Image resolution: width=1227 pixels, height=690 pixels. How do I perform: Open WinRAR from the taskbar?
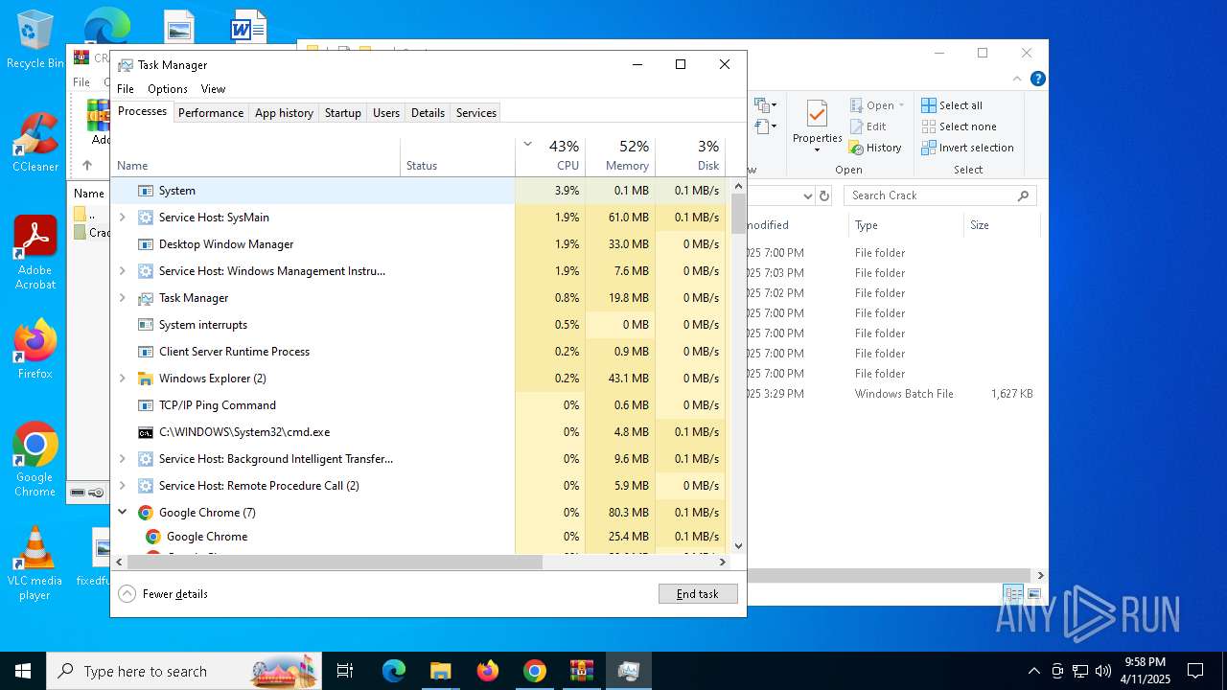(582, 671)
